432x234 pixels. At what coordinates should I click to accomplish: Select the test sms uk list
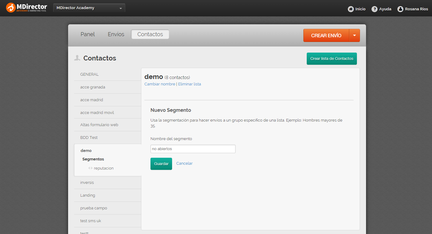pos(108,221)
